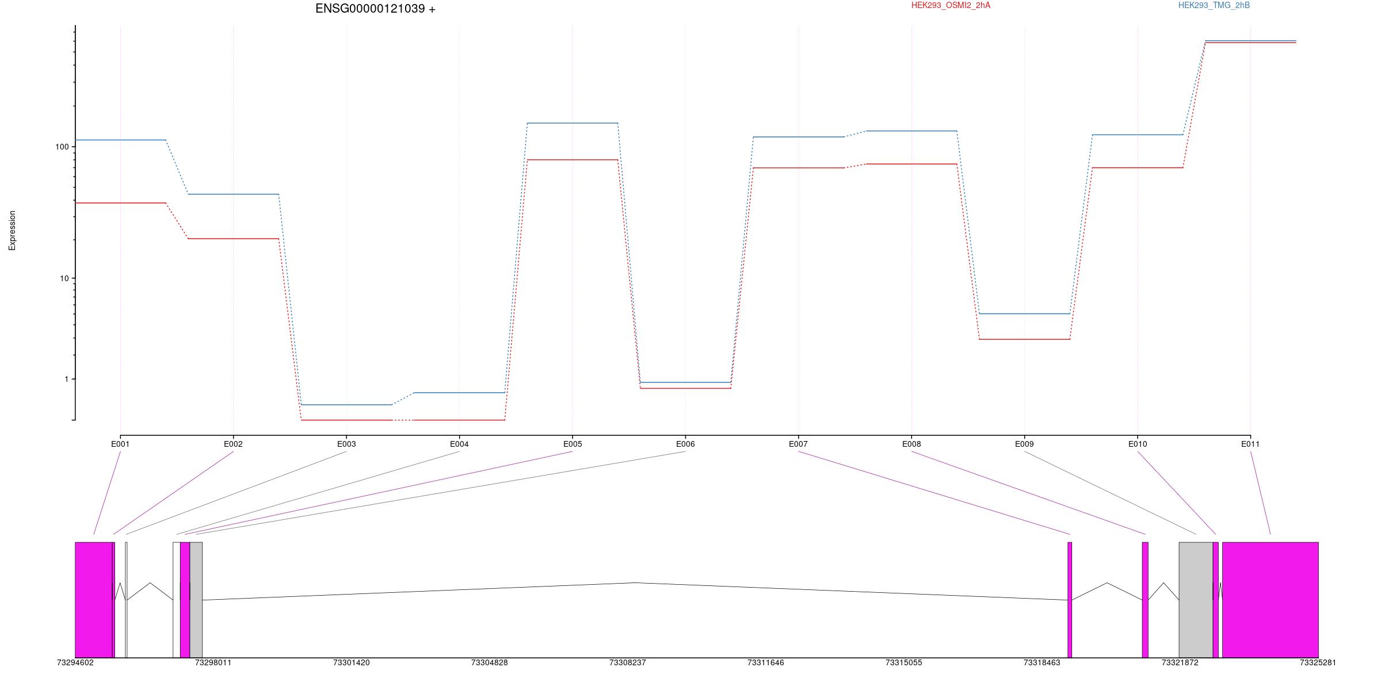Click the blue line segment at E010
The image size is (1381, 690).
click(1138, 135)
